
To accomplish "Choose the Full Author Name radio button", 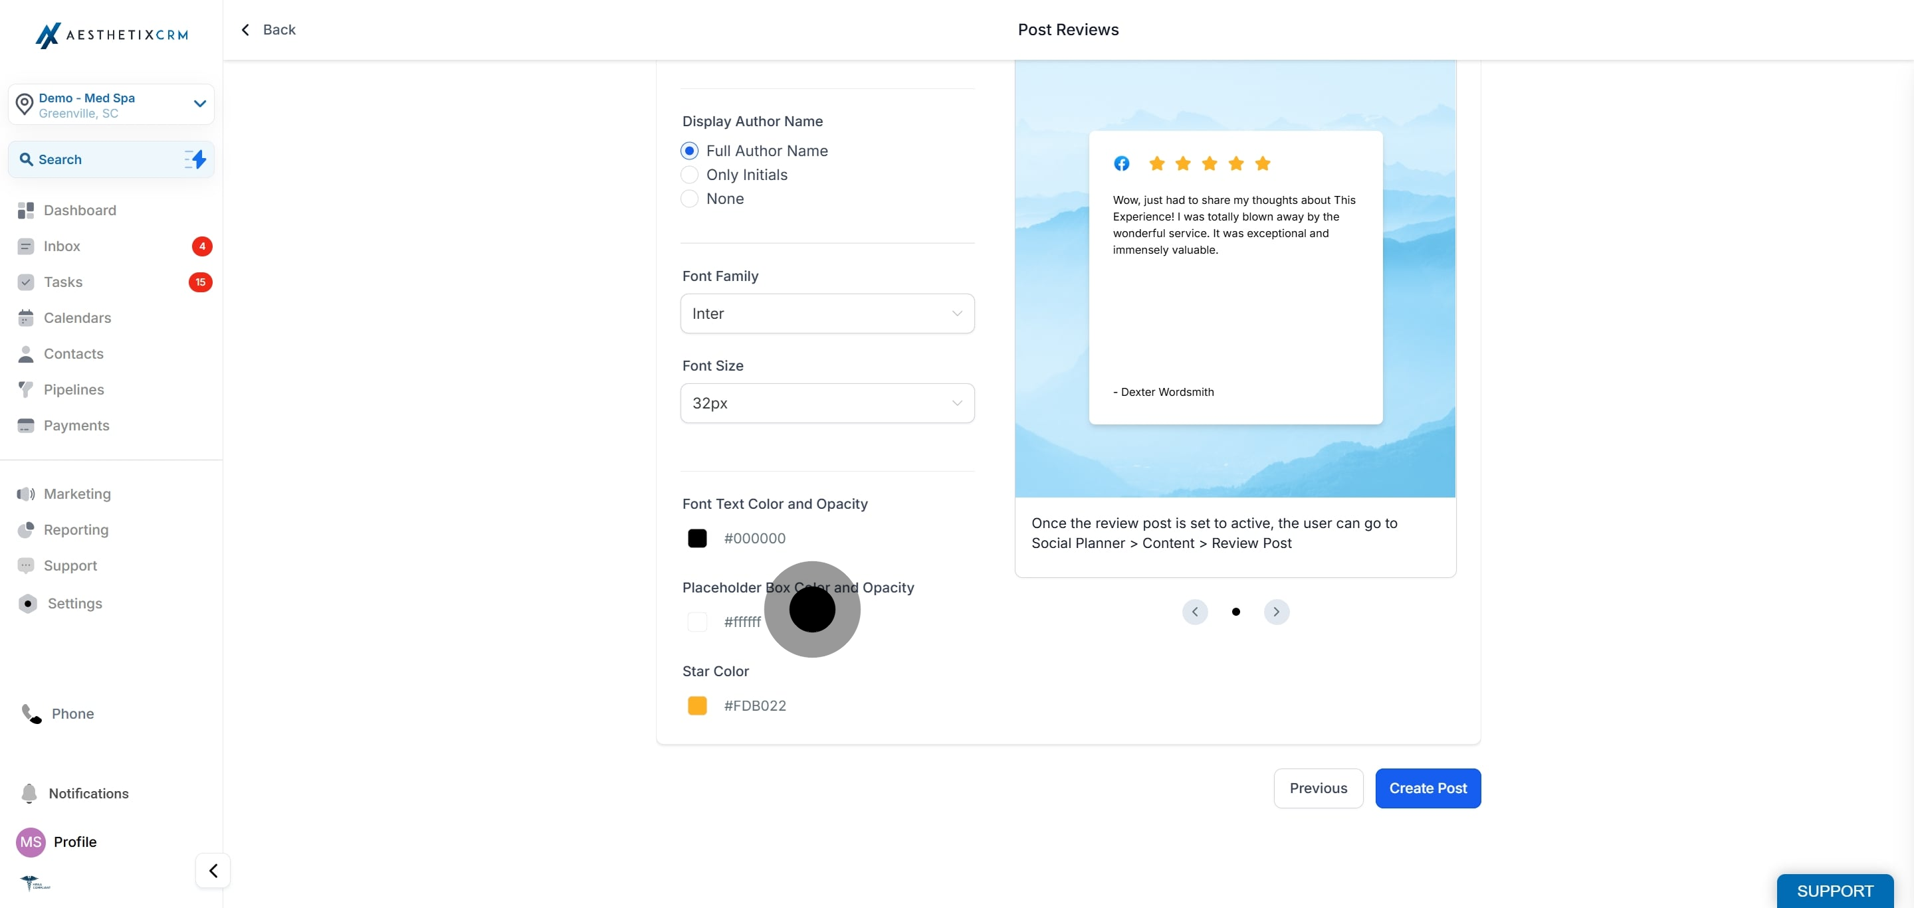I will tap(690, 151).
